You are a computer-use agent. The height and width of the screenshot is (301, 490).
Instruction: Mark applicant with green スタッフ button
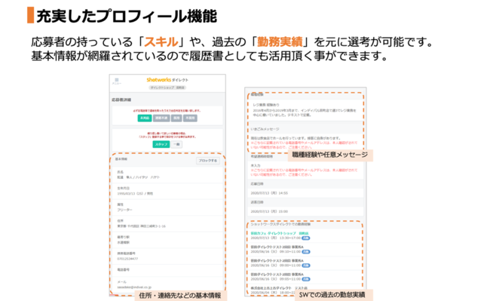pyautogui.click(x=161, y=144)
